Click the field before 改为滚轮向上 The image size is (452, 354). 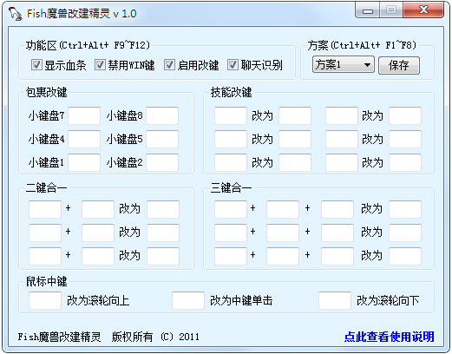pyautogui.click(x=45, y=300)
